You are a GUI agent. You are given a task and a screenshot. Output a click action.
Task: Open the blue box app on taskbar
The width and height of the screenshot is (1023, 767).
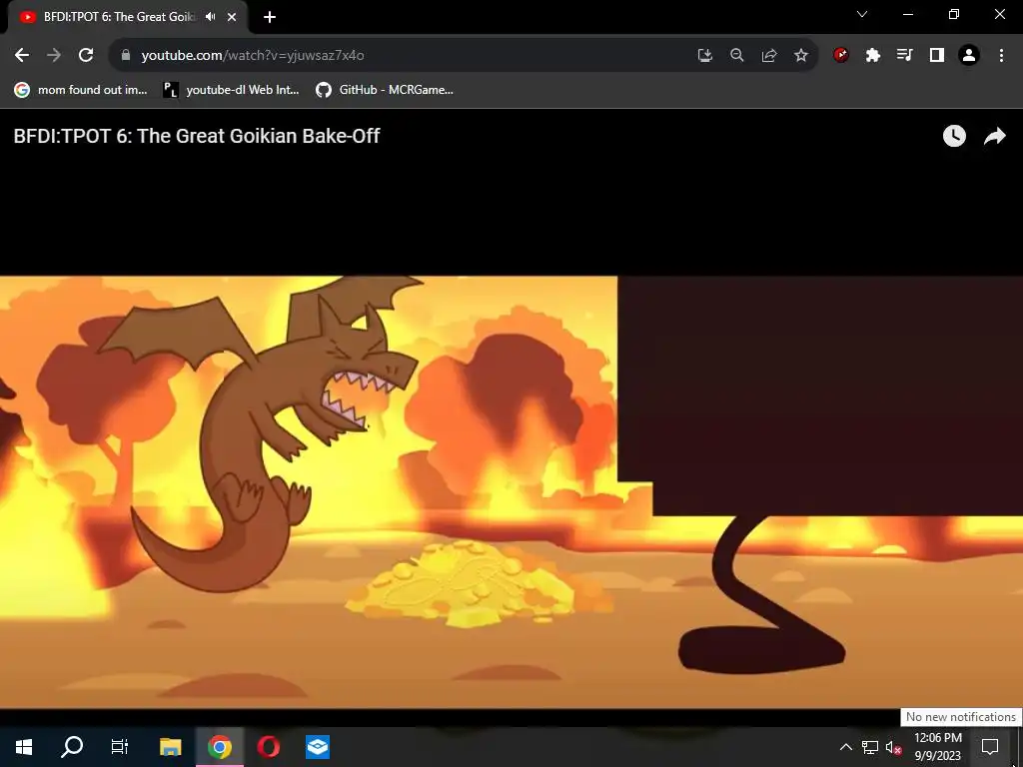coord(317,747)
